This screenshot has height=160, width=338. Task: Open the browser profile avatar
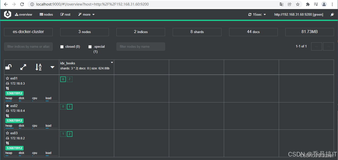324,4
